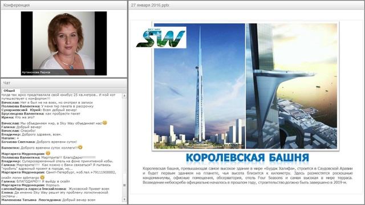
Task: Click the SW Sky Way logo on slide
Action: click(x=161, y=38)
